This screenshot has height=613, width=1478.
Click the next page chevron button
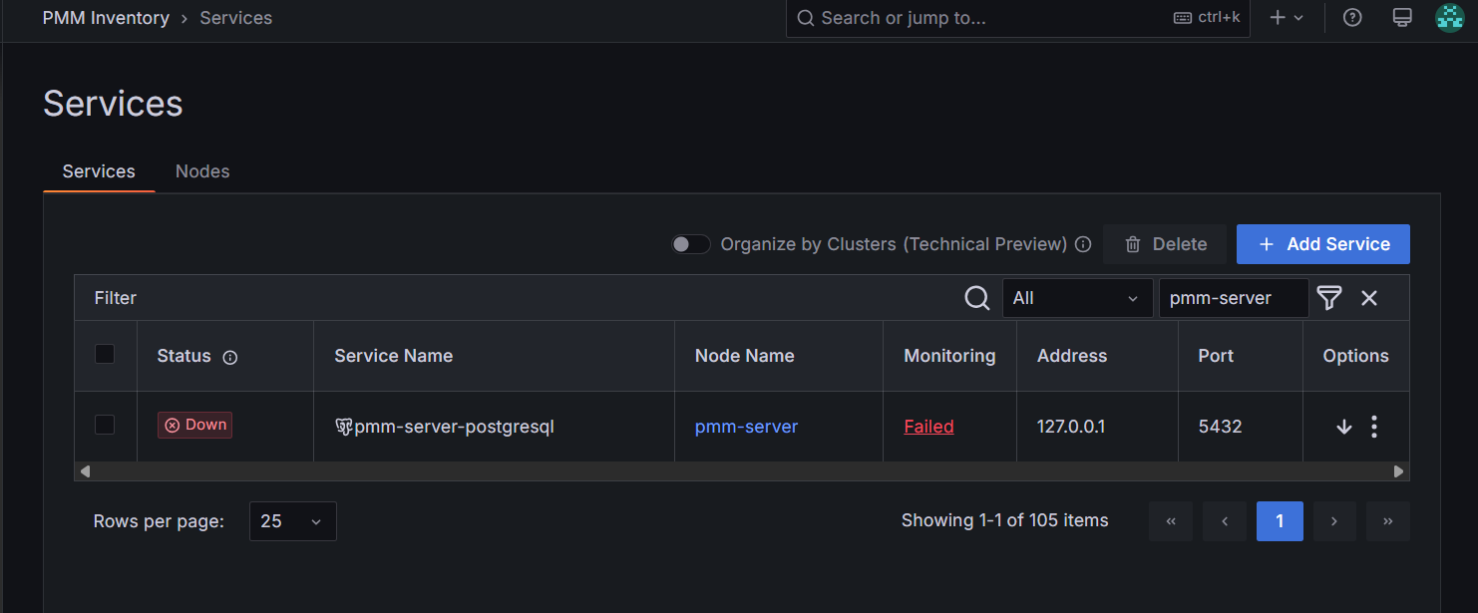click(1333, 521)
